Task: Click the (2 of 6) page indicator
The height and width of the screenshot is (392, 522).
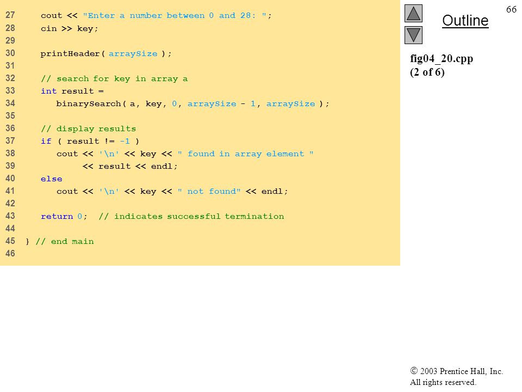Action: coord(427,72)
